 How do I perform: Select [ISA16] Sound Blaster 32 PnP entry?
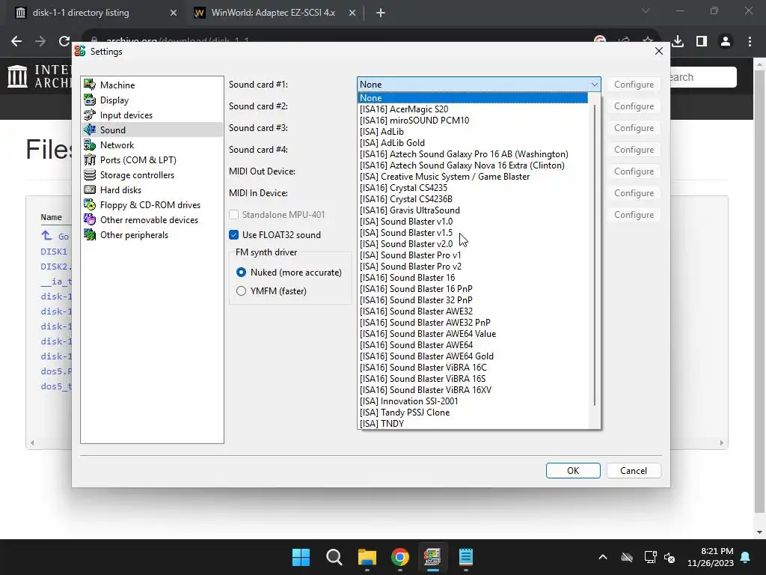tap(473, 300)
